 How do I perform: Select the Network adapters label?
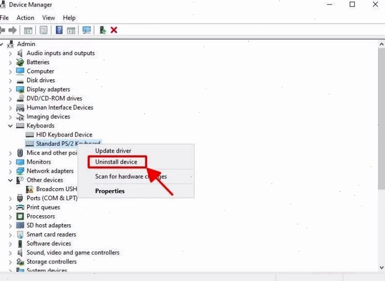(x=50, y=171)
